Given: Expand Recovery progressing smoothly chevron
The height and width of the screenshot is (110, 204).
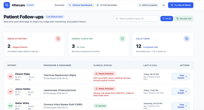Looking at the screenshot, I should pos(101,51).
